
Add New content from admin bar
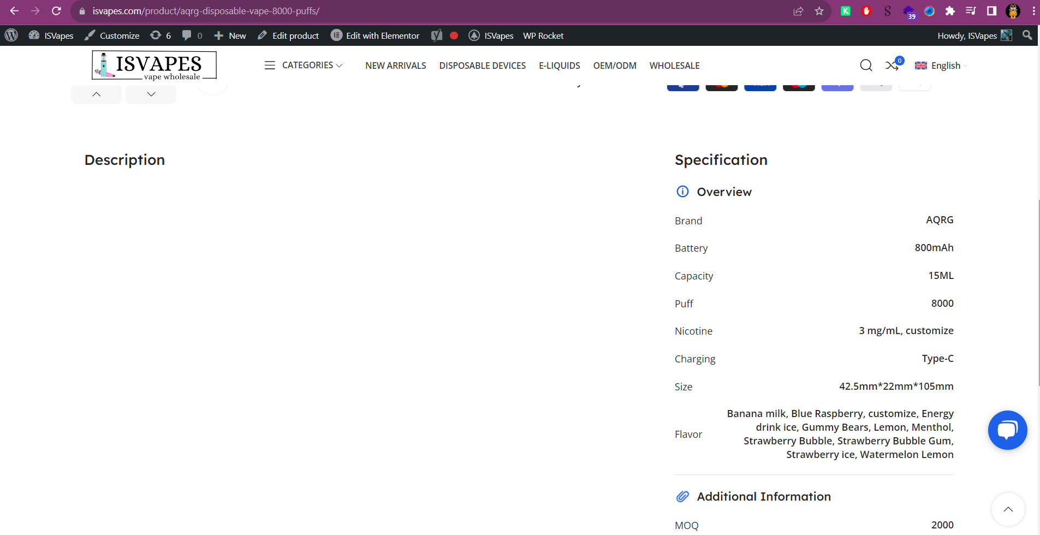[230, 35]
